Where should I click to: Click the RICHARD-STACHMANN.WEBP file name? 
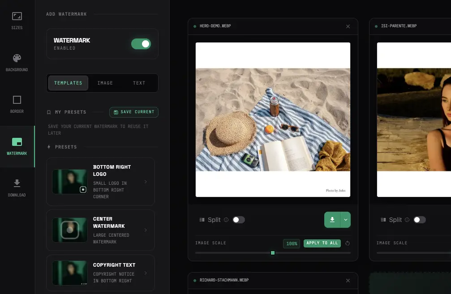(224, 280)
